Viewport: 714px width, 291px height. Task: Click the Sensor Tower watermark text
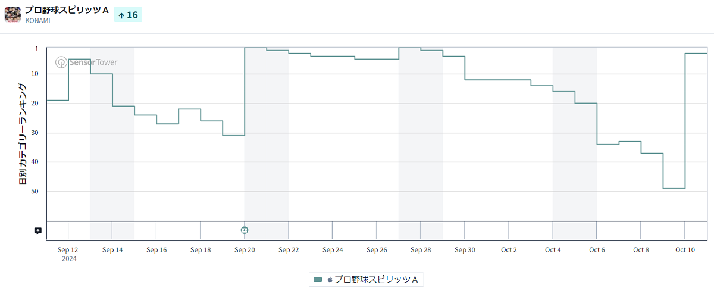[x=93, y=62]
